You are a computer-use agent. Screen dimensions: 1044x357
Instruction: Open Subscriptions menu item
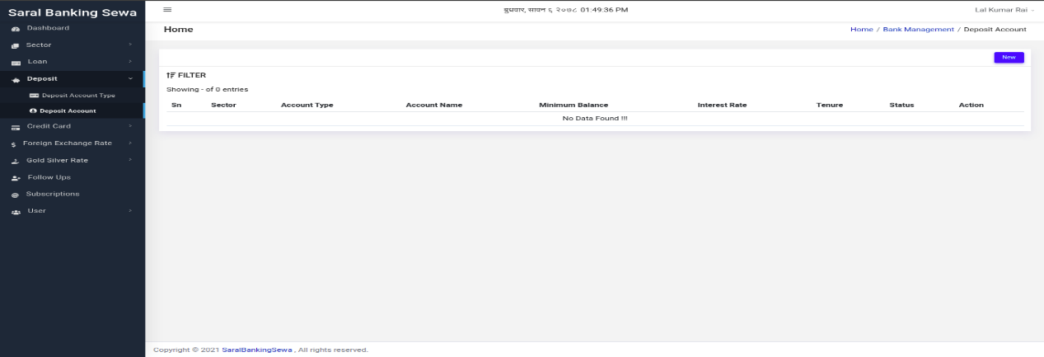tap(73, 194)
